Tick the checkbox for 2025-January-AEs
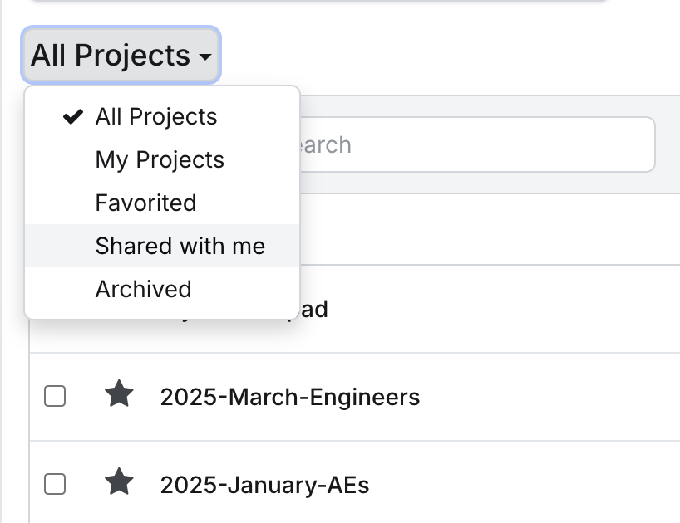 (x=55, y=484)
